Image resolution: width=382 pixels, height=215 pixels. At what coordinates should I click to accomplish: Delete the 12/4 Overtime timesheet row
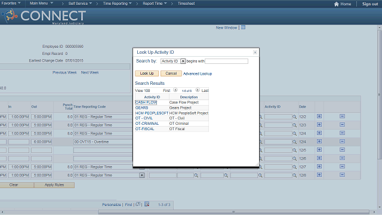[x=342, y=142]
